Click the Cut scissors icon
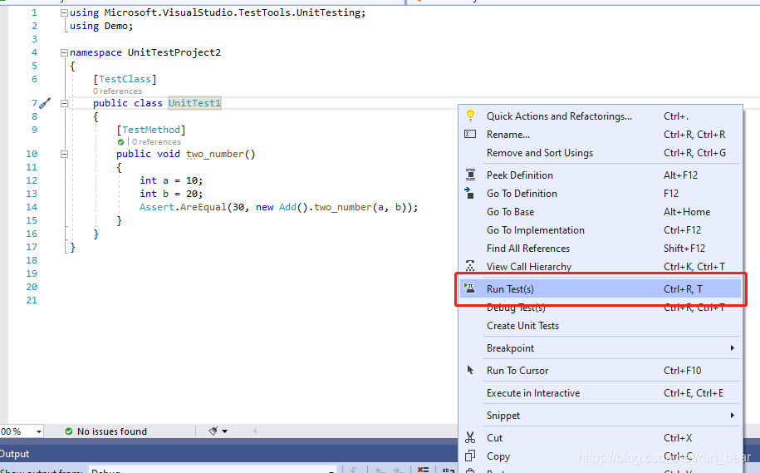This screenshot has height=473, width=760. (470, 437)
